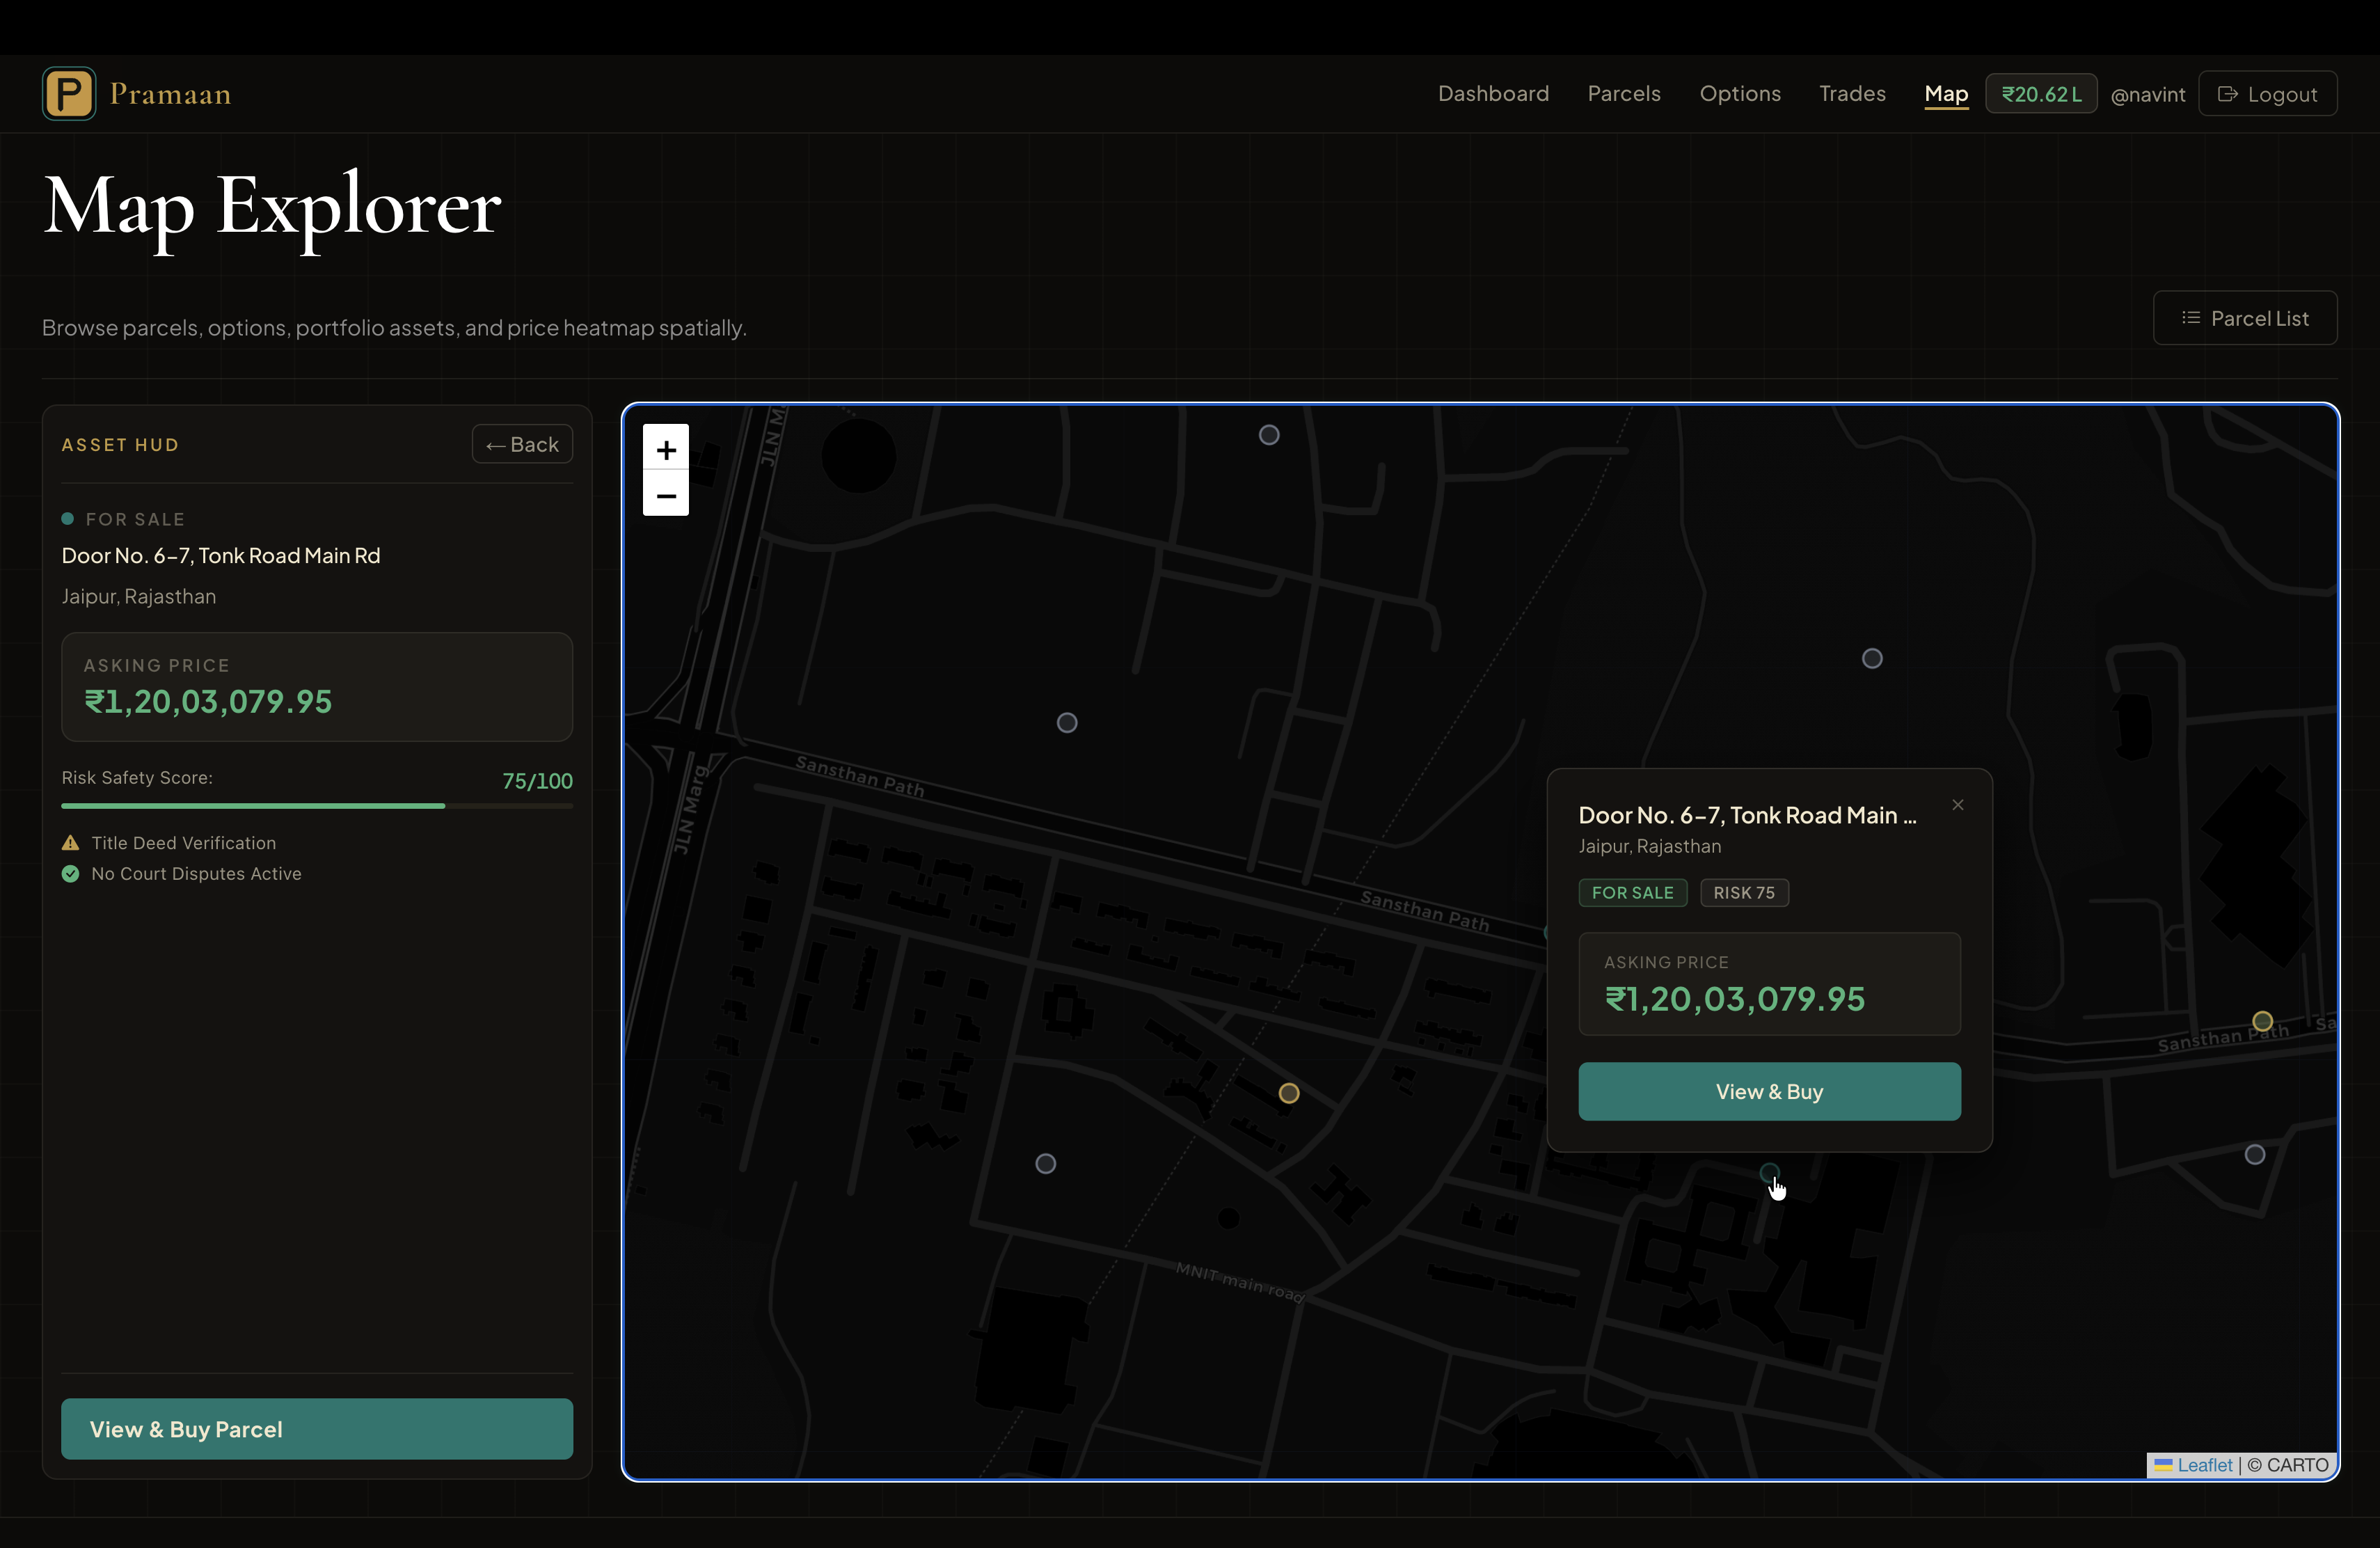Select the gray map marker at the map's top
Viewport: 2380px width, 1548px height.
[x=1269, y=435]
